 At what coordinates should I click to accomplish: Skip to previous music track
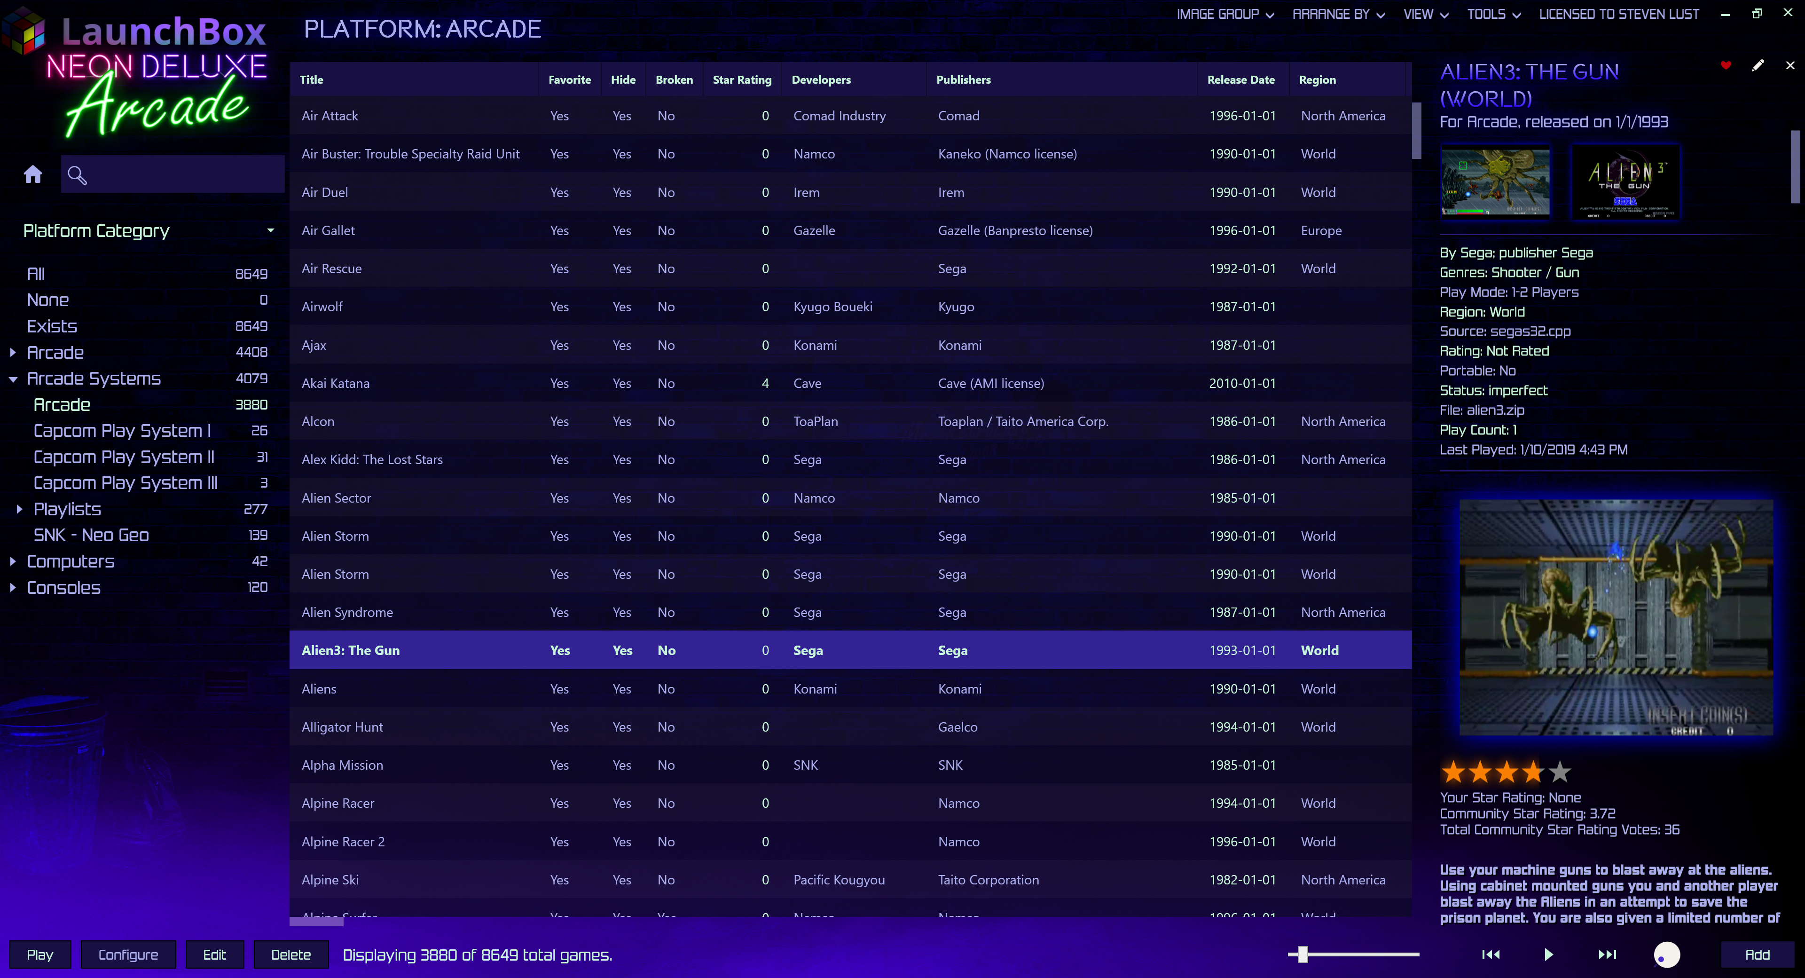(x=1491, y=954)
